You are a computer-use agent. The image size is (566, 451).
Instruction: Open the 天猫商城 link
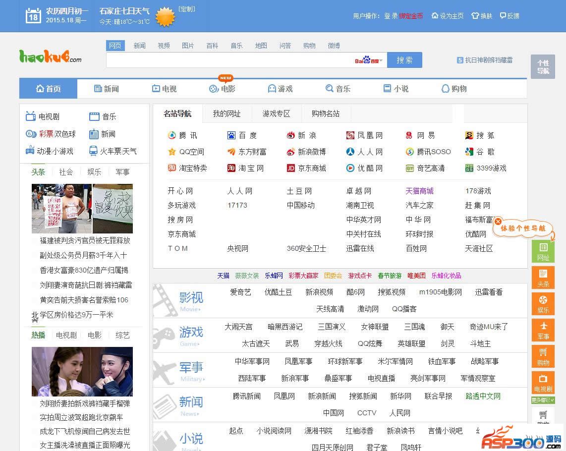[x=419, y=191]
